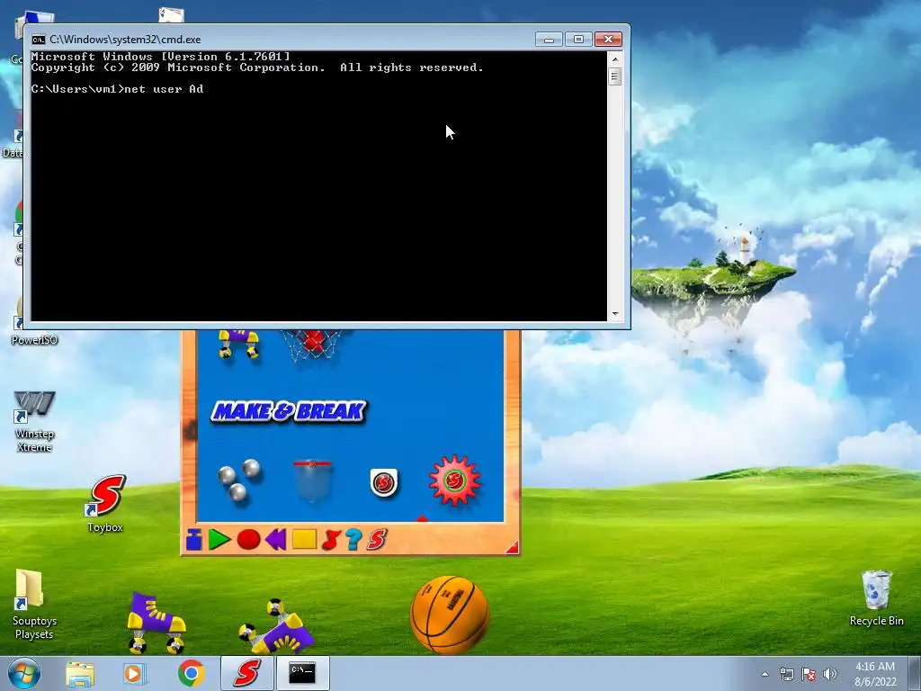Launch Windows Media Player from taskbar
The width and height of the screenshot is (921, 691).
click(135, 673)
